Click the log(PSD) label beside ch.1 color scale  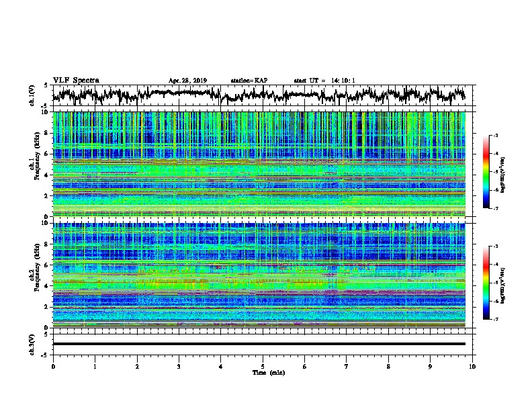point(503,175)
